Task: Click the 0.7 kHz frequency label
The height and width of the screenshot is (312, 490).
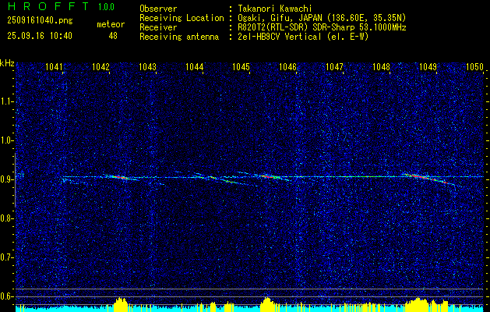Action: click(x=7, y=257)
